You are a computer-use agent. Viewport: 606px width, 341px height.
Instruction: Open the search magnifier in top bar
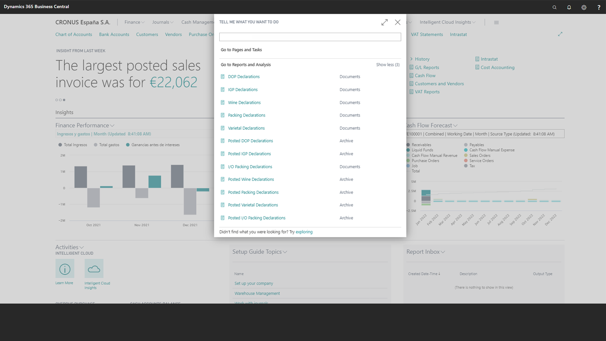554,7
